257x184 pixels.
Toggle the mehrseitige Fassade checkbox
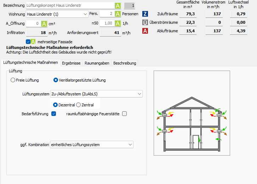28,41
